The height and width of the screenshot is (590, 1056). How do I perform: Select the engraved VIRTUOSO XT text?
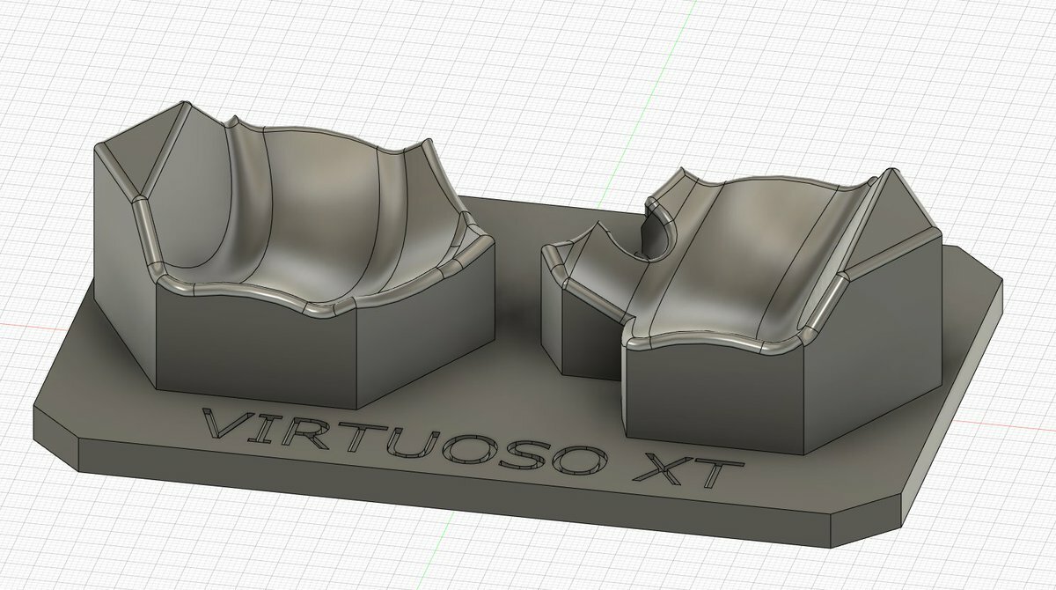tap(473, 448)
